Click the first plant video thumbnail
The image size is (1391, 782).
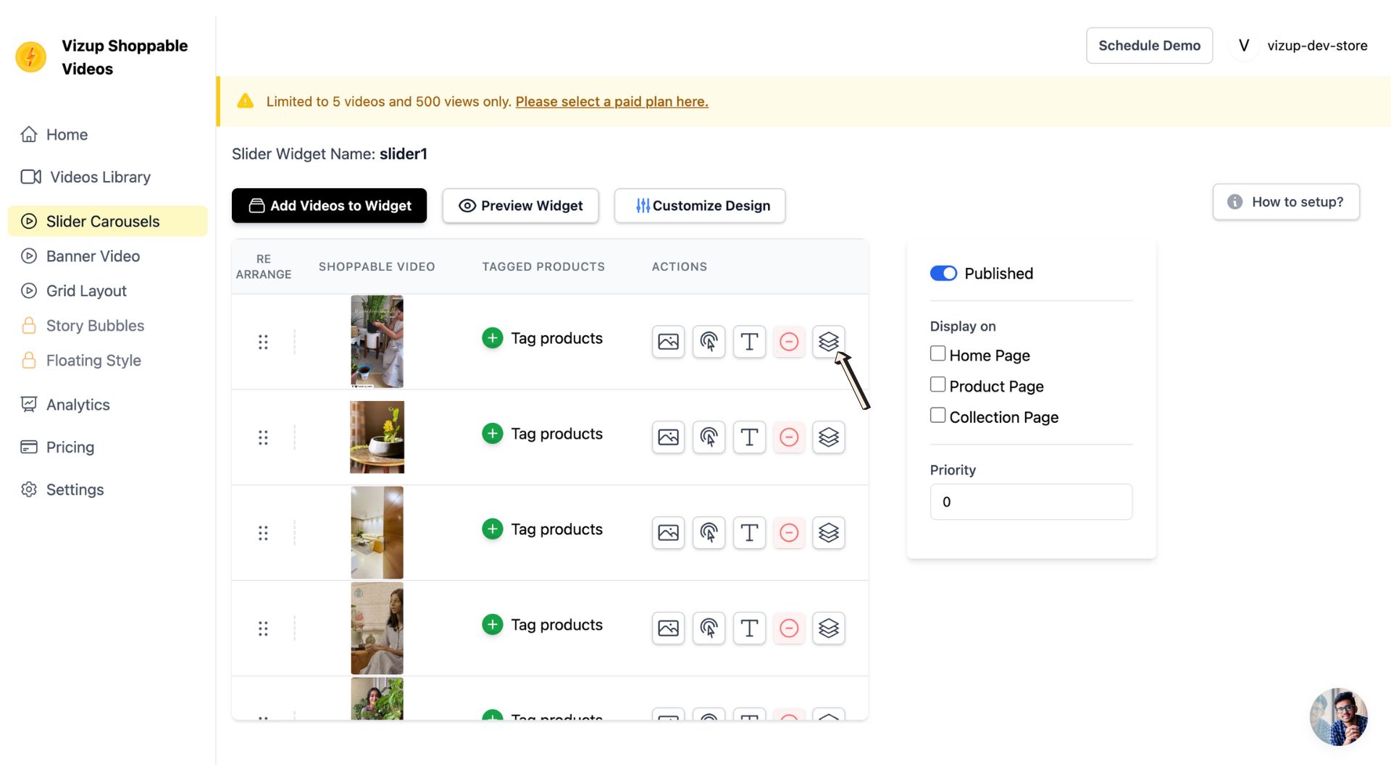point(377,341)
